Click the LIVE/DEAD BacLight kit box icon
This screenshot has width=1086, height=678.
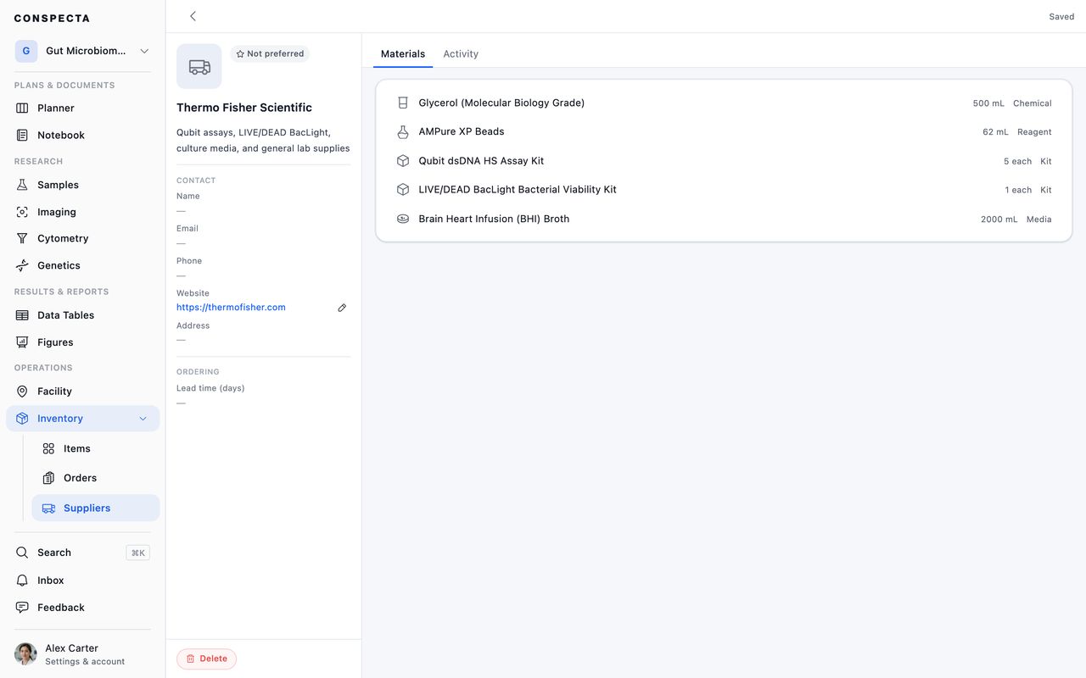click(x=403, y=190)
